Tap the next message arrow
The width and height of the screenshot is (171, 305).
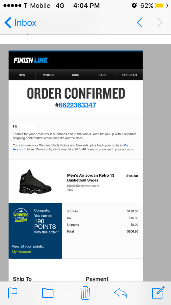click(x=159, y=23)
